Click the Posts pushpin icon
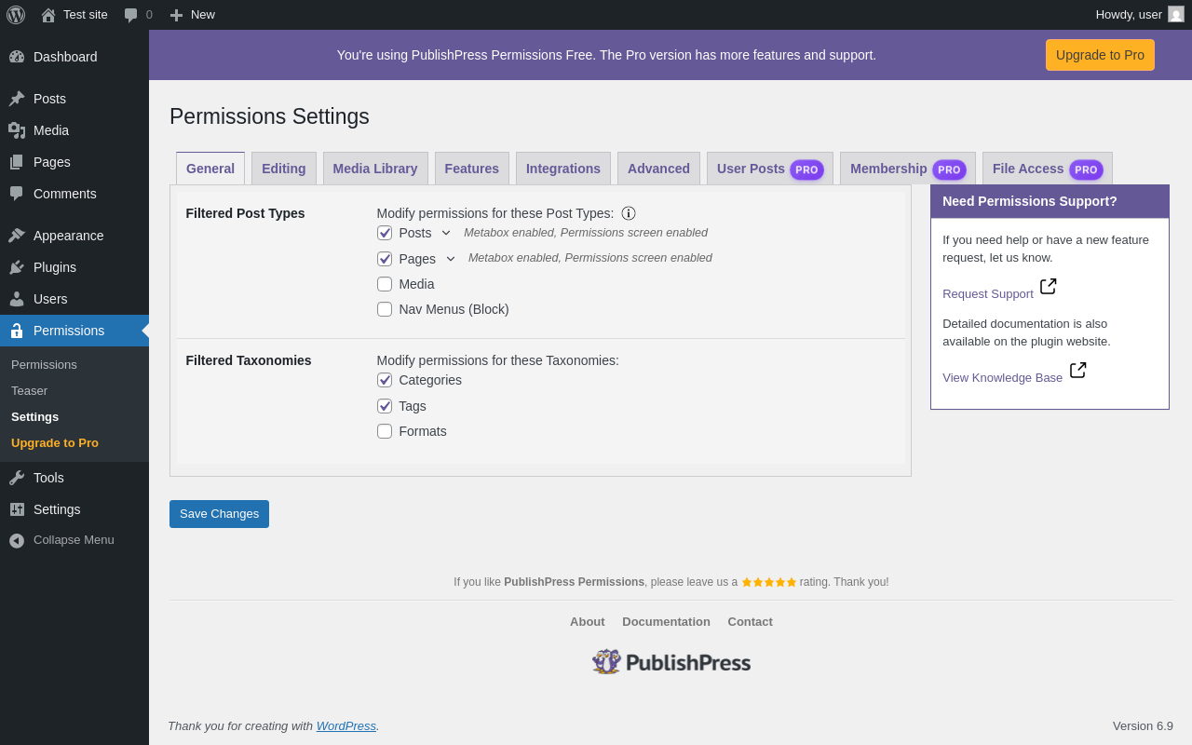The image size is (1192, 745). [x=17, y=99]
